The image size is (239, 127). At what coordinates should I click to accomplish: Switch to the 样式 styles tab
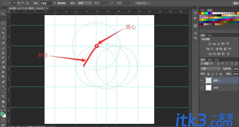[x=210, y=35]
